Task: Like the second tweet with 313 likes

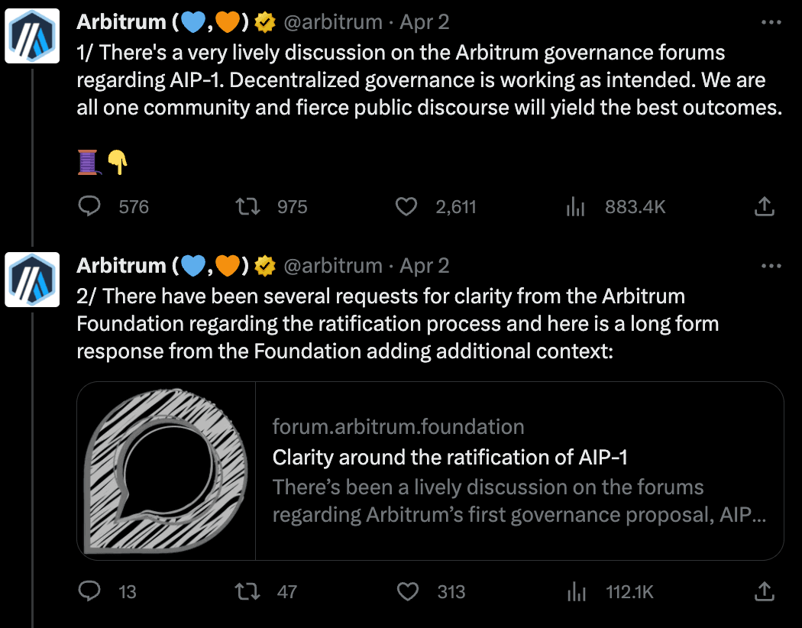Action: 409,591
